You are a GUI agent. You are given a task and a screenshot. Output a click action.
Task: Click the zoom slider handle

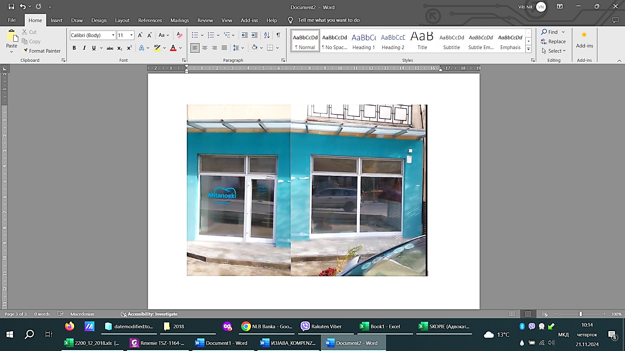coord(580,314)
